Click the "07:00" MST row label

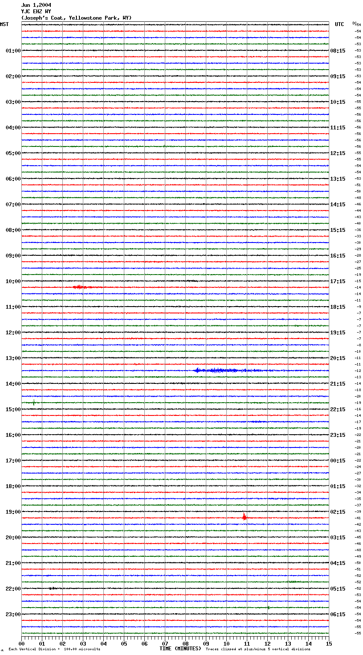(x=13, y=205)
